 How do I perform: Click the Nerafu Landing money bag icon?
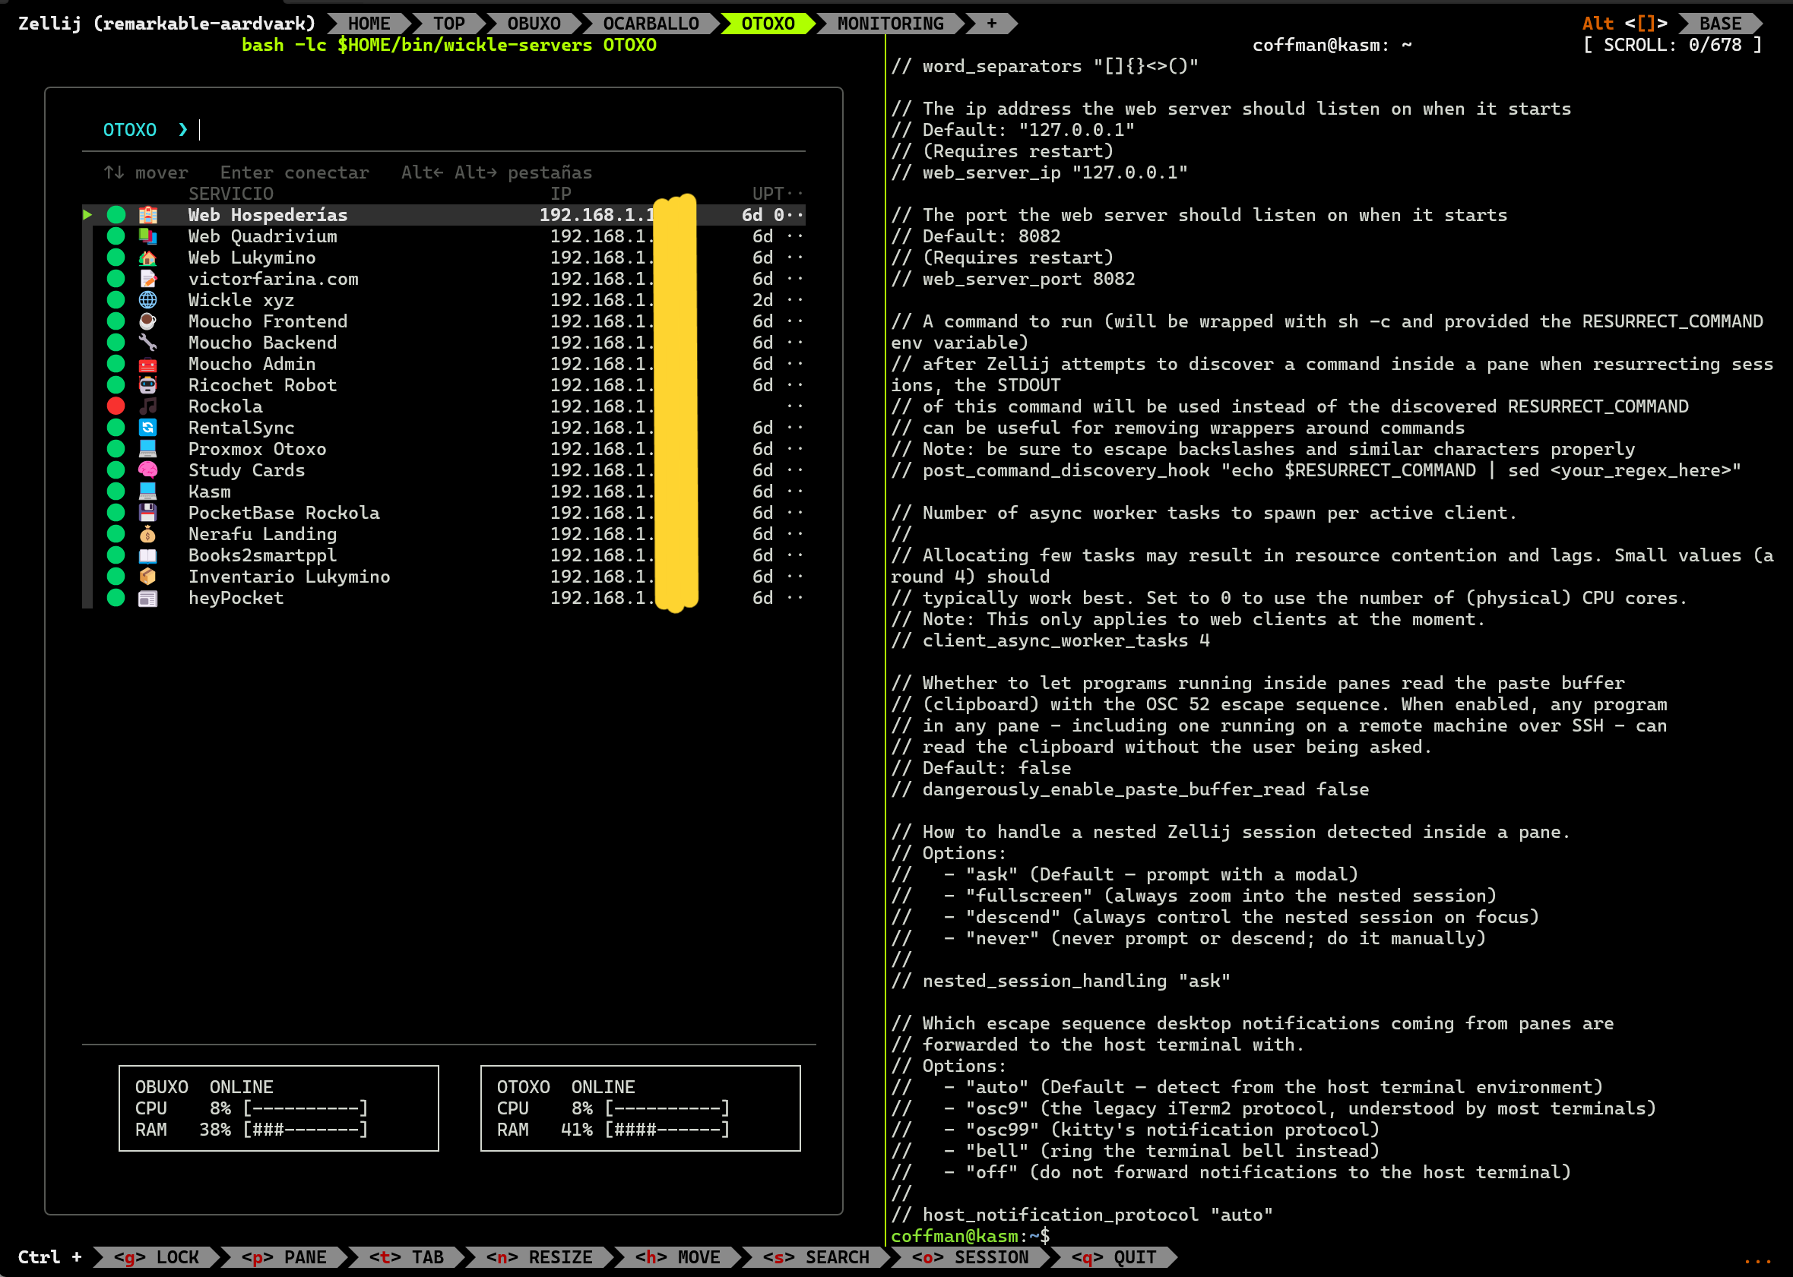pos(148,533)
